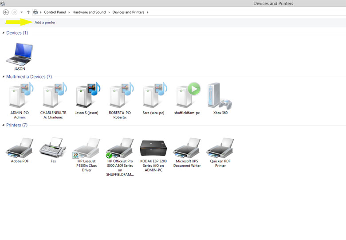Collapse the Printers (7) group
This screenshot has height=240, width=346.
coord(4,125)
